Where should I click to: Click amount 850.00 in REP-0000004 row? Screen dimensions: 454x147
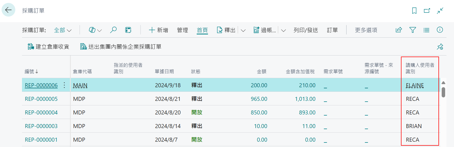point(259,113)
